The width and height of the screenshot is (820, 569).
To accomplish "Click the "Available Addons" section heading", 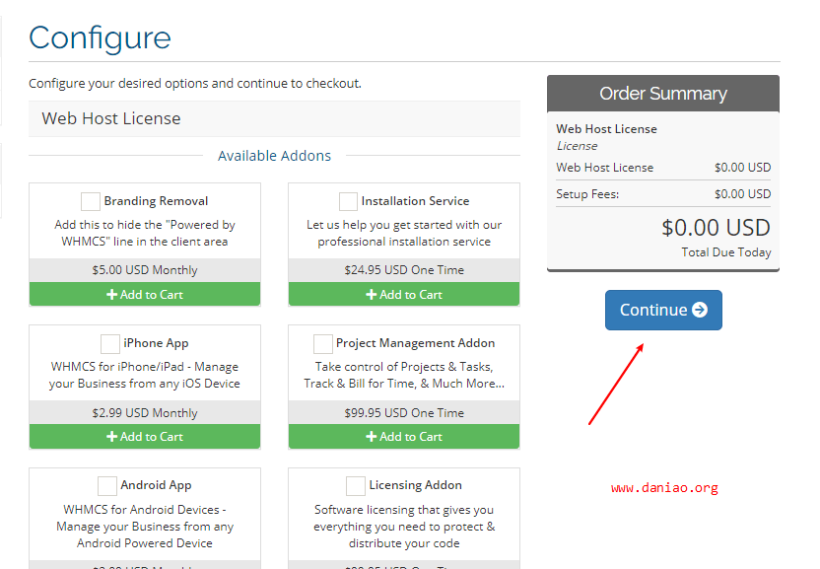I will 275,156.
